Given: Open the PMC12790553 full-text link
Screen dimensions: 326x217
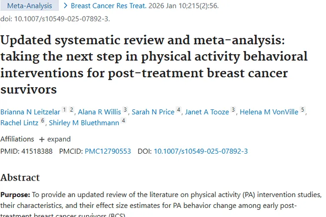Looking at the screenshot, I should point(108,151).
